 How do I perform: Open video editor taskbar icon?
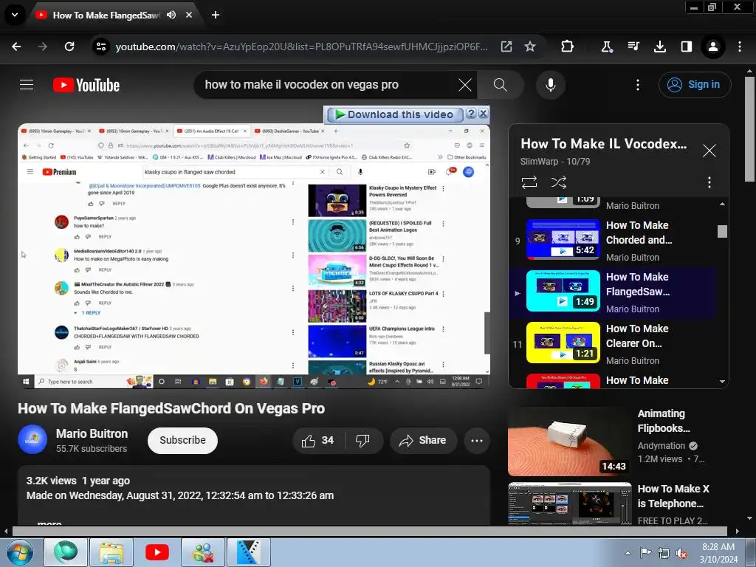(x=249, y=552)
